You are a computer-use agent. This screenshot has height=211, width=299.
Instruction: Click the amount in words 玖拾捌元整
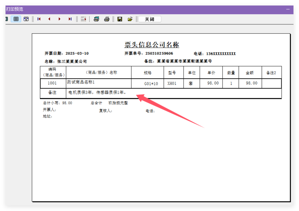[118, 103]
